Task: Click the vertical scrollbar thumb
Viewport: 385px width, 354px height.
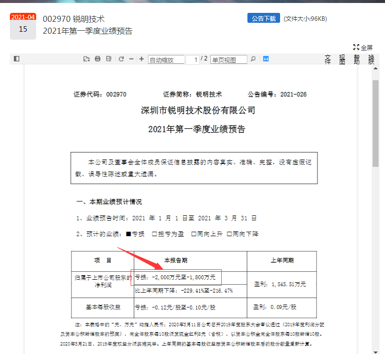Action: (376, 123)
